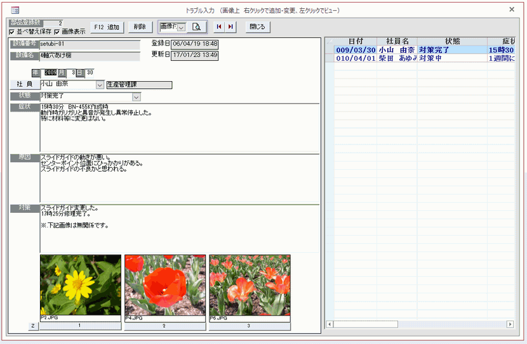Click inside the 原因 text area
This screenshot has width=527, height=344.
click(180, 178)
